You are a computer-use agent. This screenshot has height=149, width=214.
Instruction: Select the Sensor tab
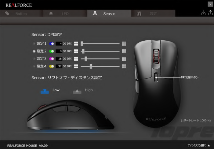point(109,13)
